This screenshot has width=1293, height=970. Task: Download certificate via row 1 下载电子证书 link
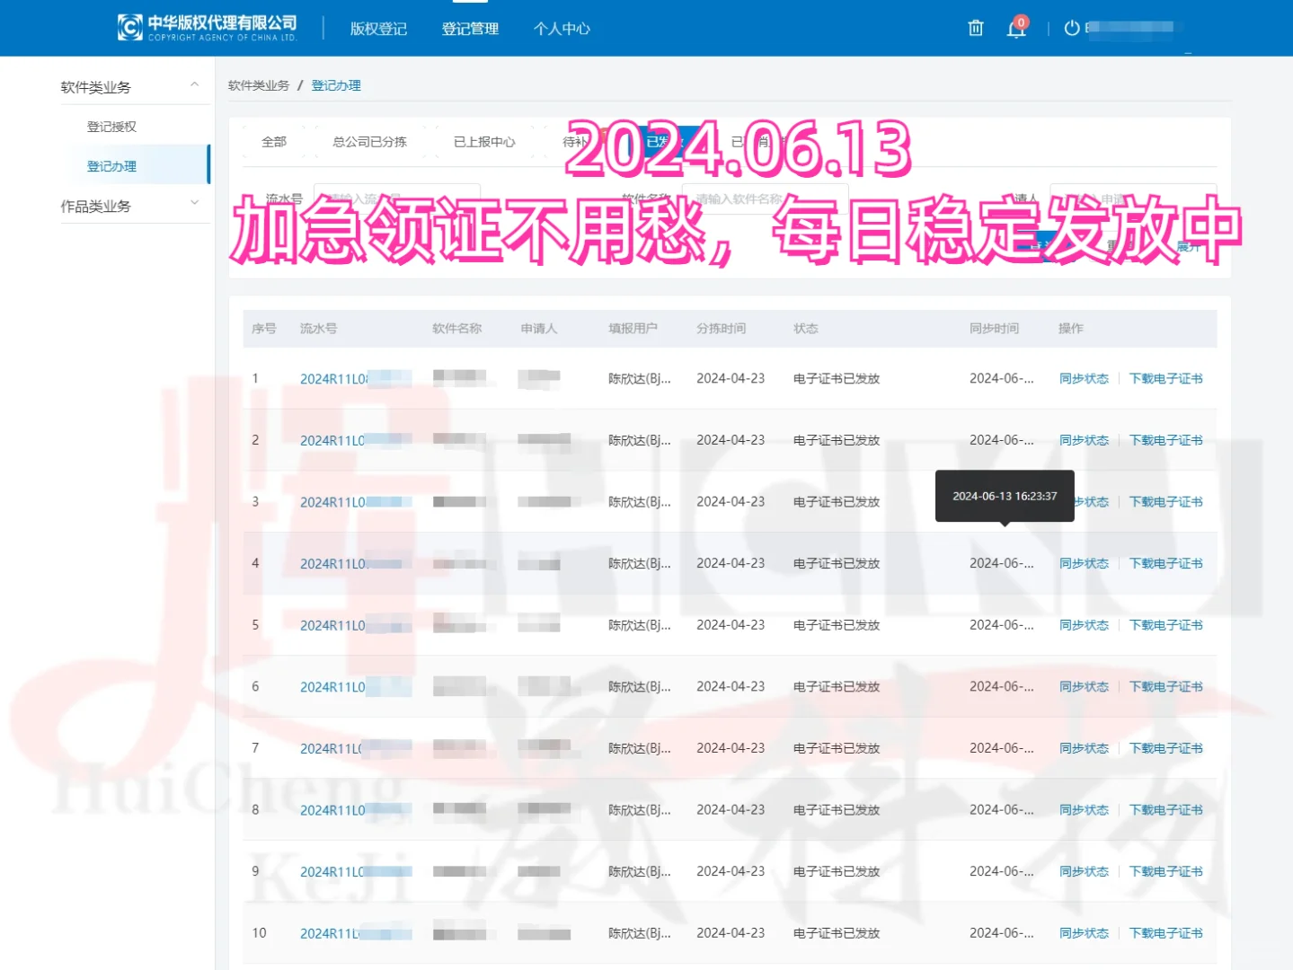point(1165,378)
